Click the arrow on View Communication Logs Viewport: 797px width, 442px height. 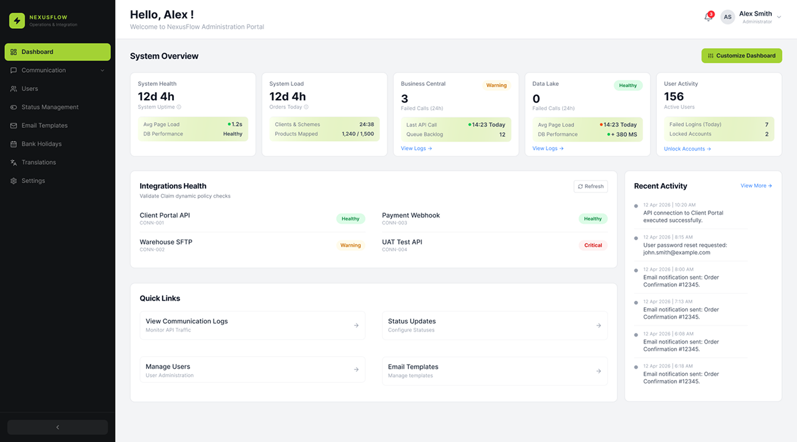pyautogui.click(x=356, y=325)
